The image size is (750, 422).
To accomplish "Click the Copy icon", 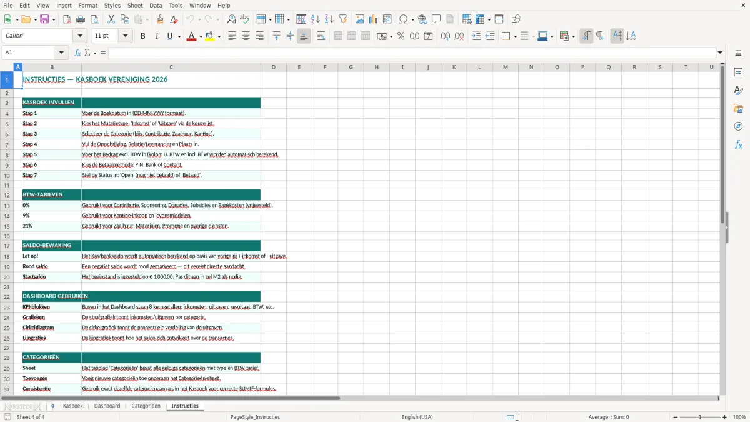I will pyautogui.click(x=125, y=19).
